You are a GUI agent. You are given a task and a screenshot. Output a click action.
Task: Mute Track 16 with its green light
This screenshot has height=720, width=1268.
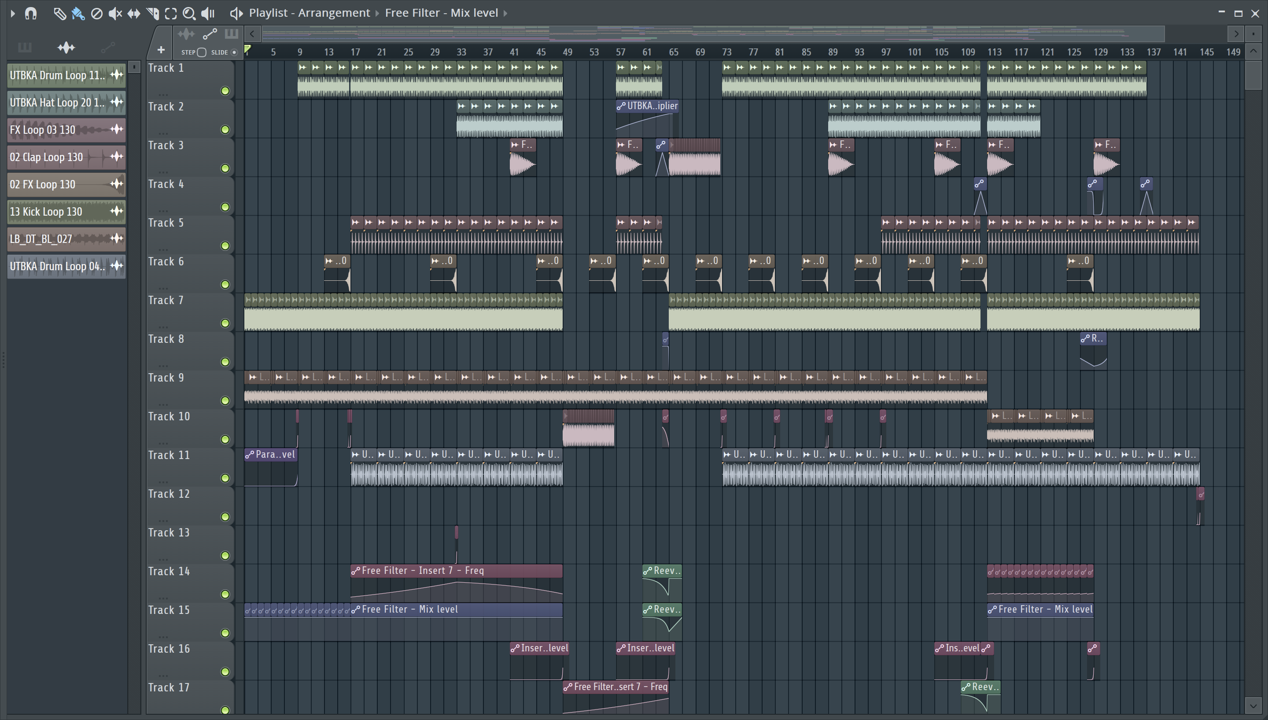coord(225,672)
